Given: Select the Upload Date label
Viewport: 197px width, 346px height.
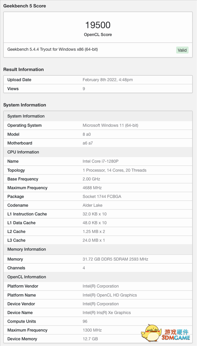Looking at the screenshot, I should click(x=19, y=80).
